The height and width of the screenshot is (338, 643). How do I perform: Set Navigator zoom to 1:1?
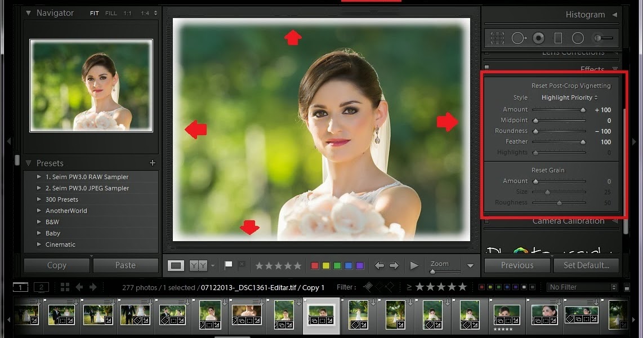128,13
